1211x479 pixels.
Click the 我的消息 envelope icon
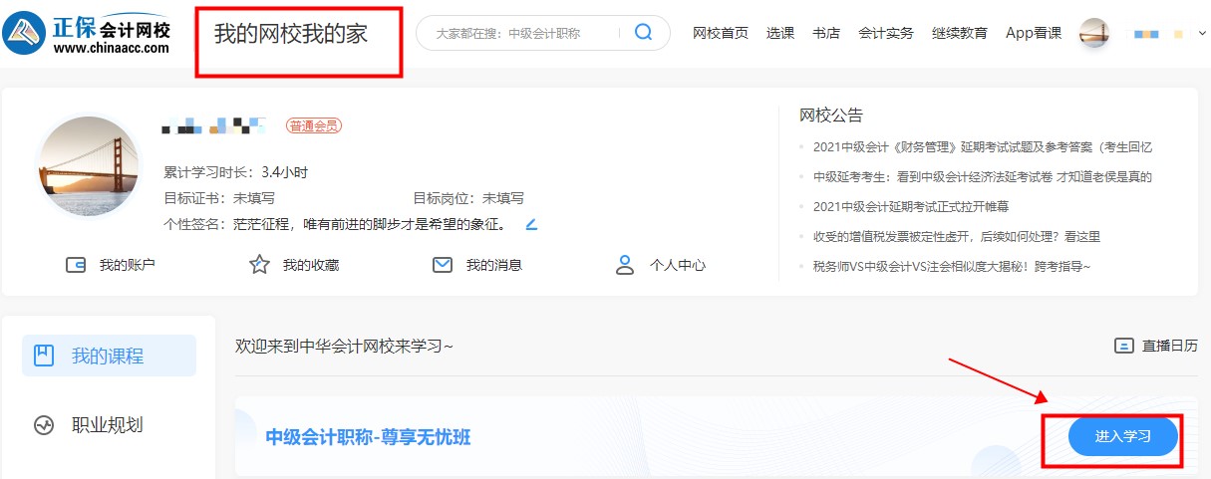tap(443, 265)
